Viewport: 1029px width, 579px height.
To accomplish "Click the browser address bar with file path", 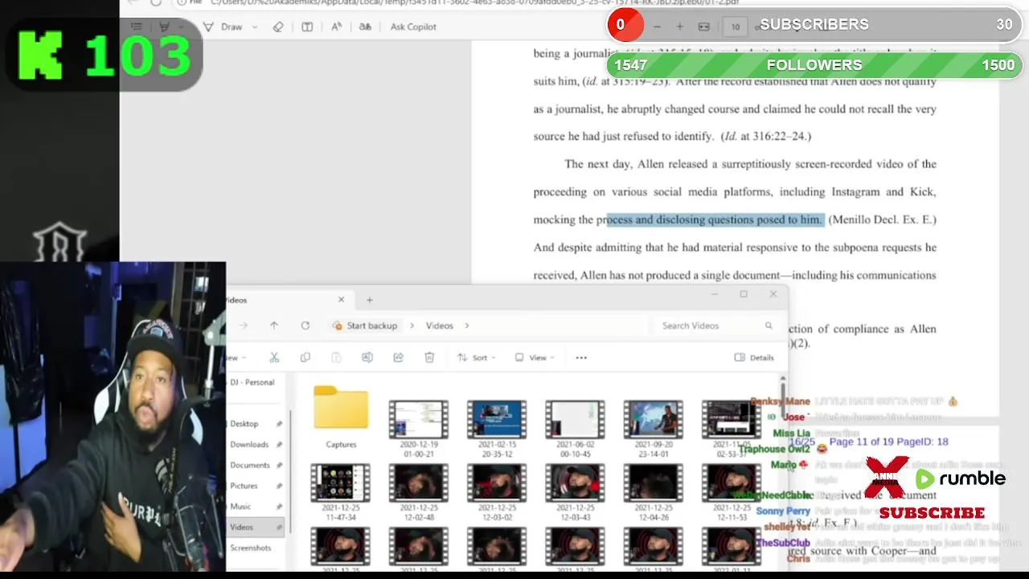I will (474, 2).
